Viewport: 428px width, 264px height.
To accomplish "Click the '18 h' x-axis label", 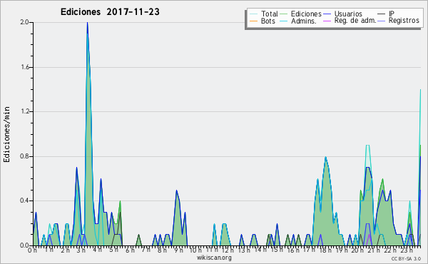I will (x=325, y=250).
